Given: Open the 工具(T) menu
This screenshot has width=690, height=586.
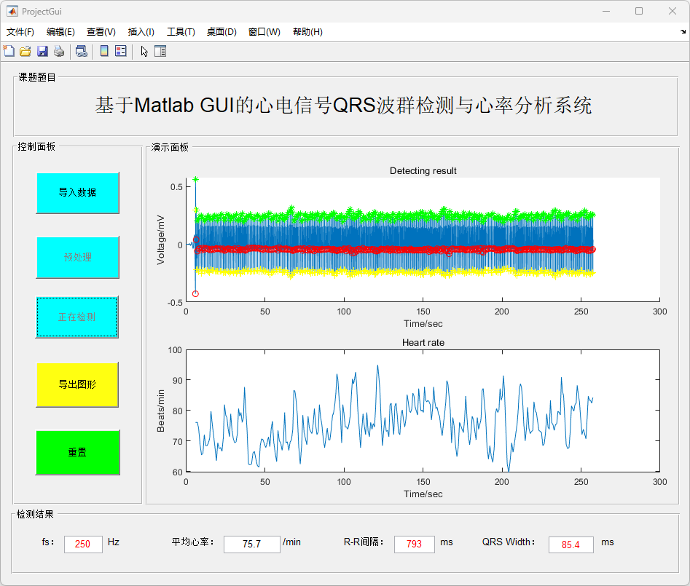Looking at the screenshot, I should 181,32.
